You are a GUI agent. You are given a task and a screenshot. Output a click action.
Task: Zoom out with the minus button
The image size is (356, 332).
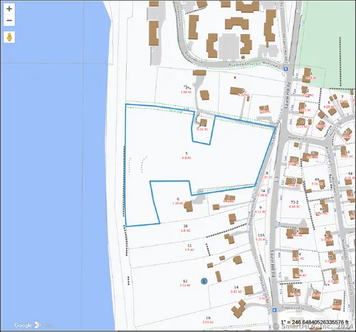(x=9, y=21)
